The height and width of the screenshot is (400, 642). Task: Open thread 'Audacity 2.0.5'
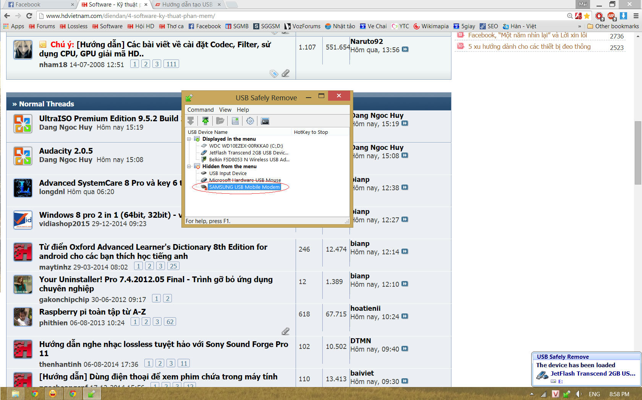pos(66,151)
